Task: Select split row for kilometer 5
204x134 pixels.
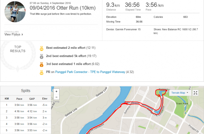Action: tap(26, 130)
